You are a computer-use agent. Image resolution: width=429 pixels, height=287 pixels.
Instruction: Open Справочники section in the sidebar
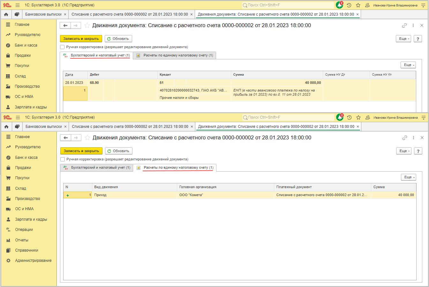(26, 250)
